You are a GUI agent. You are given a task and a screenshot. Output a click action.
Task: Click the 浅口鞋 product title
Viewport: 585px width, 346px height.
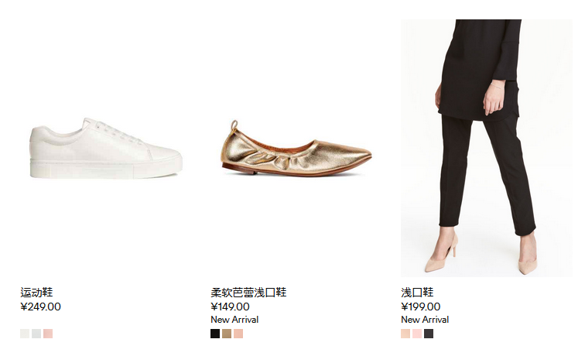pyautogui.click(x=417, y=293)
